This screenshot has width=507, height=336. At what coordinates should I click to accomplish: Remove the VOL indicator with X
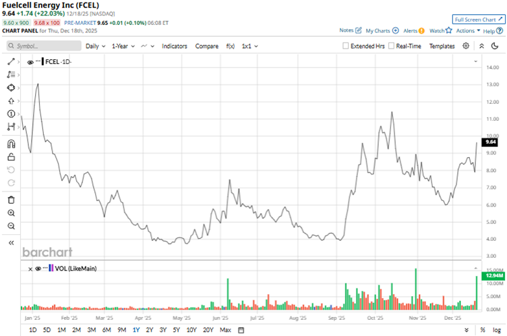pos(30,269)
